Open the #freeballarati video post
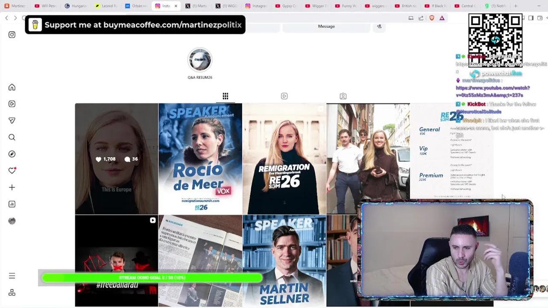This screenshot has width=548, height=308. [117, 261]
